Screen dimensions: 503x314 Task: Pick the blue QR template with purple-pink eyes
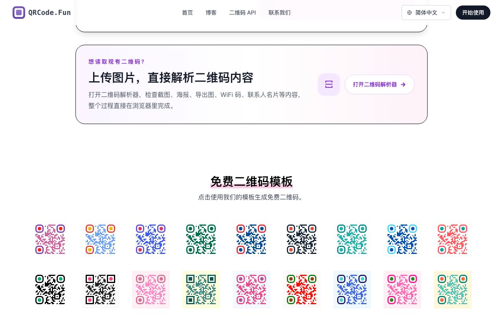point(151,239)
